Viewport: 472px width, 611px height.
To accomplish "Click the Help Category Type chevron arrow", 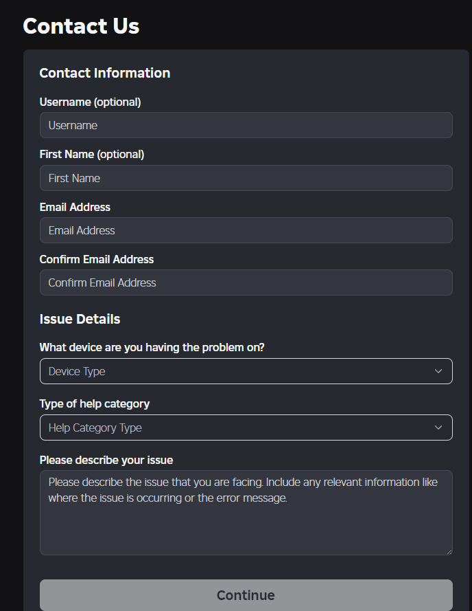I will click(x=438, y=427).
